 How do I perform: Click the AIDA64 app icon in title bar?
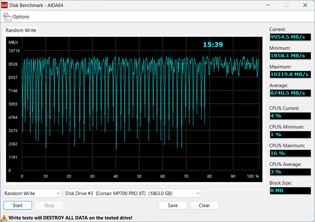click(x=4, y=5)
